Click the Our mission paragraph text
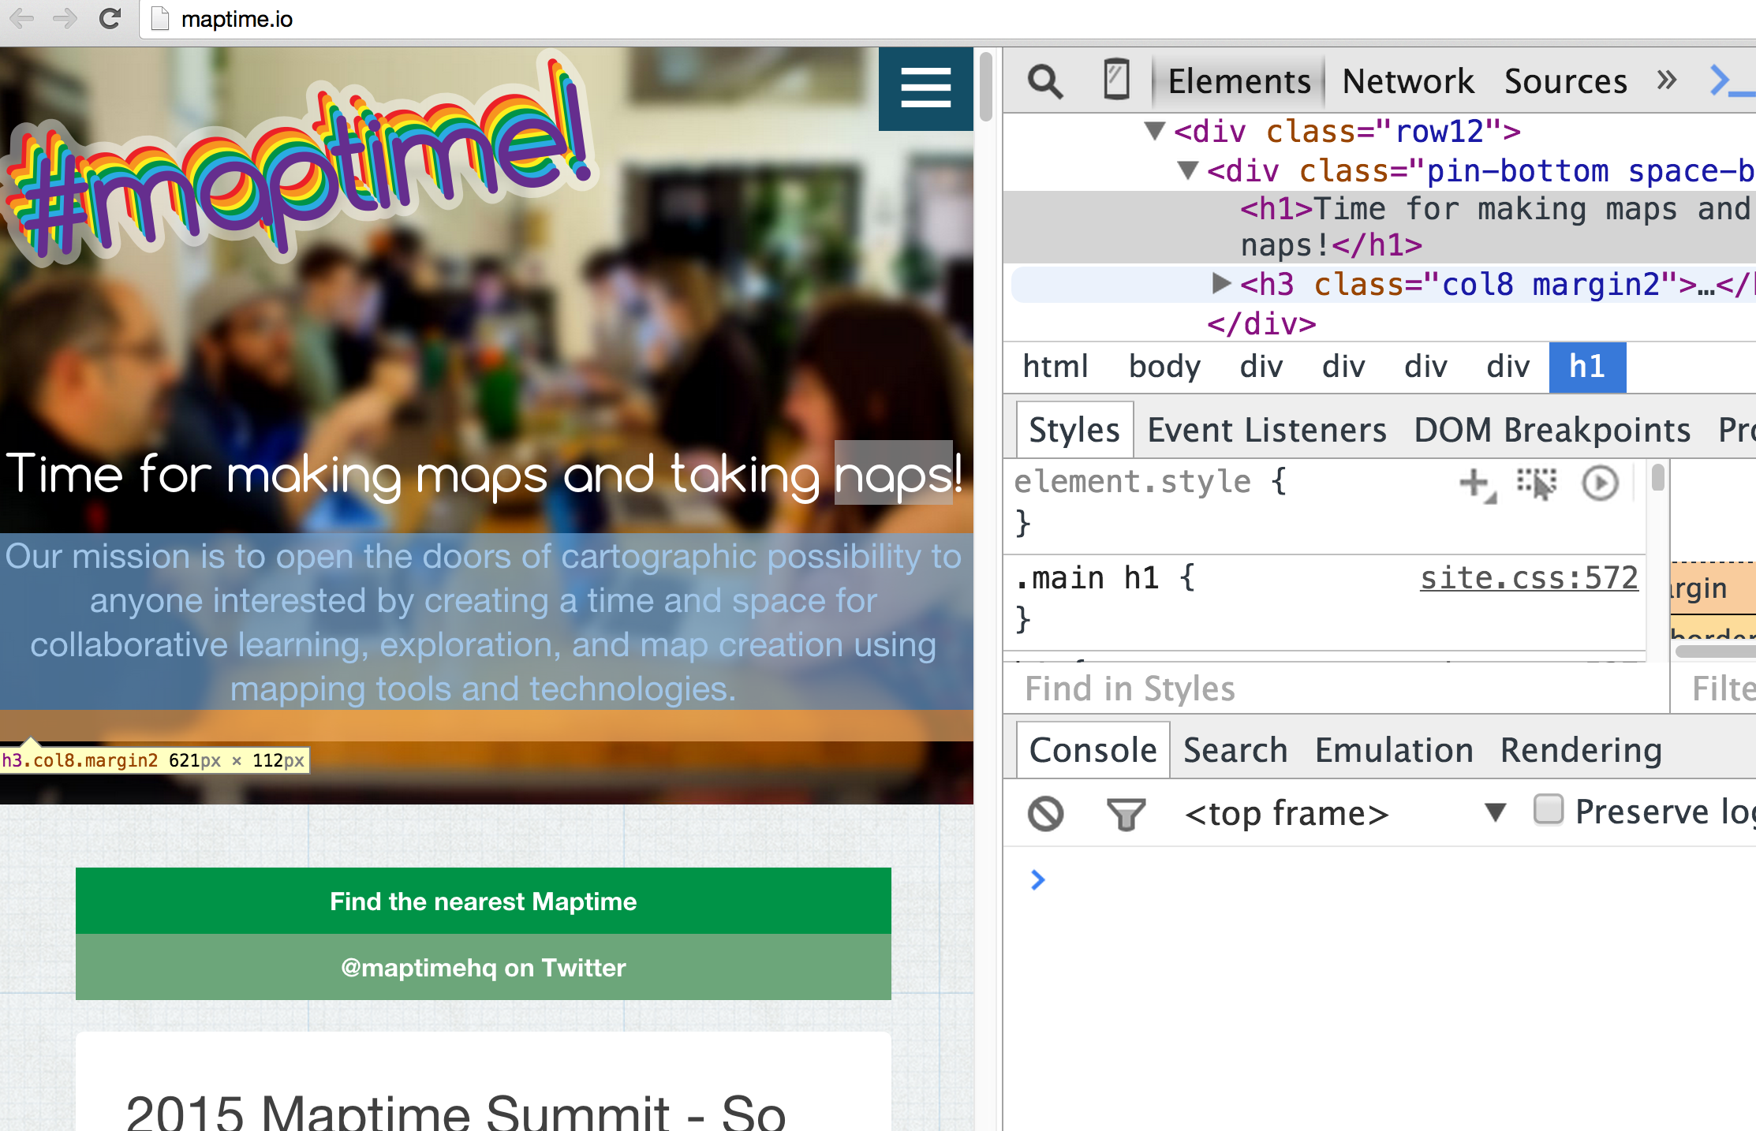Screen dimensions: 1756x1131 click(x=483, y=622)
